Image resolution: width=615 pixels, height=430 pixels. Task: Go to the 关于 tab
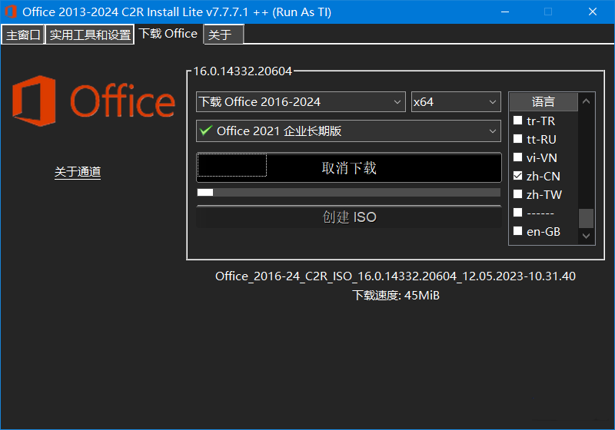tap(223, 35)
